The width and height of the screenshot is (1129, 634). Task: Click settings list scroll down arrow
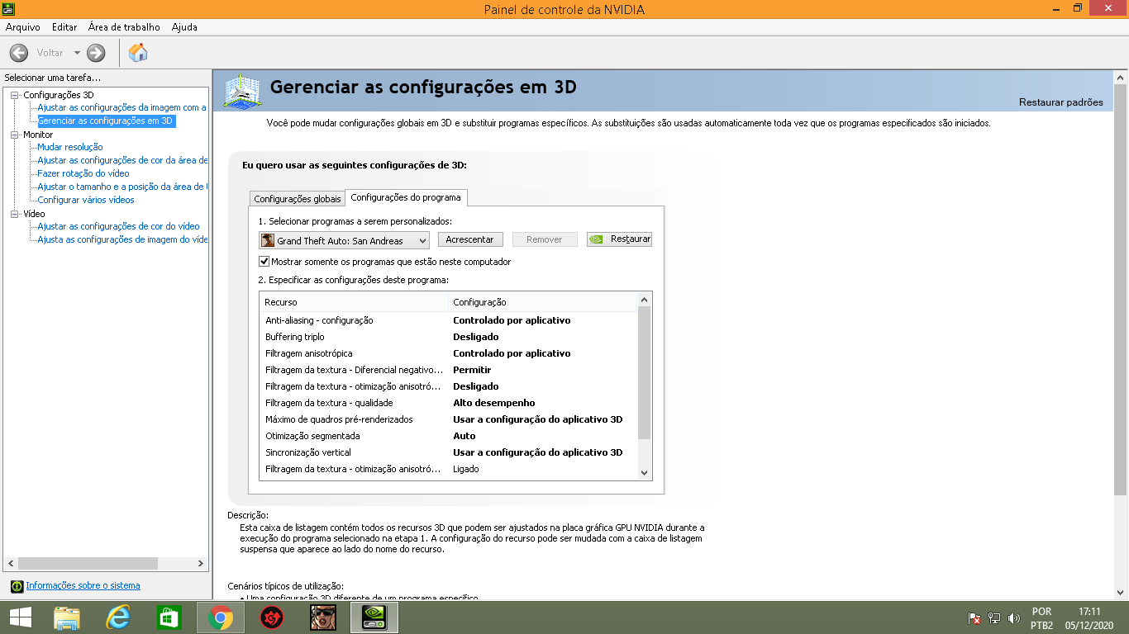645,472
